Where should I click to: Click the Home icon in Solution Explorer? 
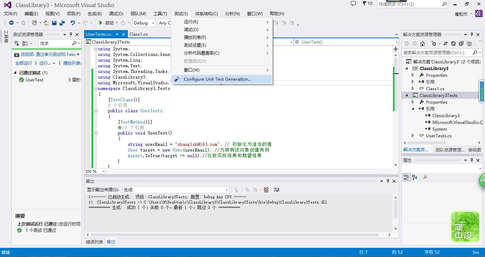click(x=423, y=44)
